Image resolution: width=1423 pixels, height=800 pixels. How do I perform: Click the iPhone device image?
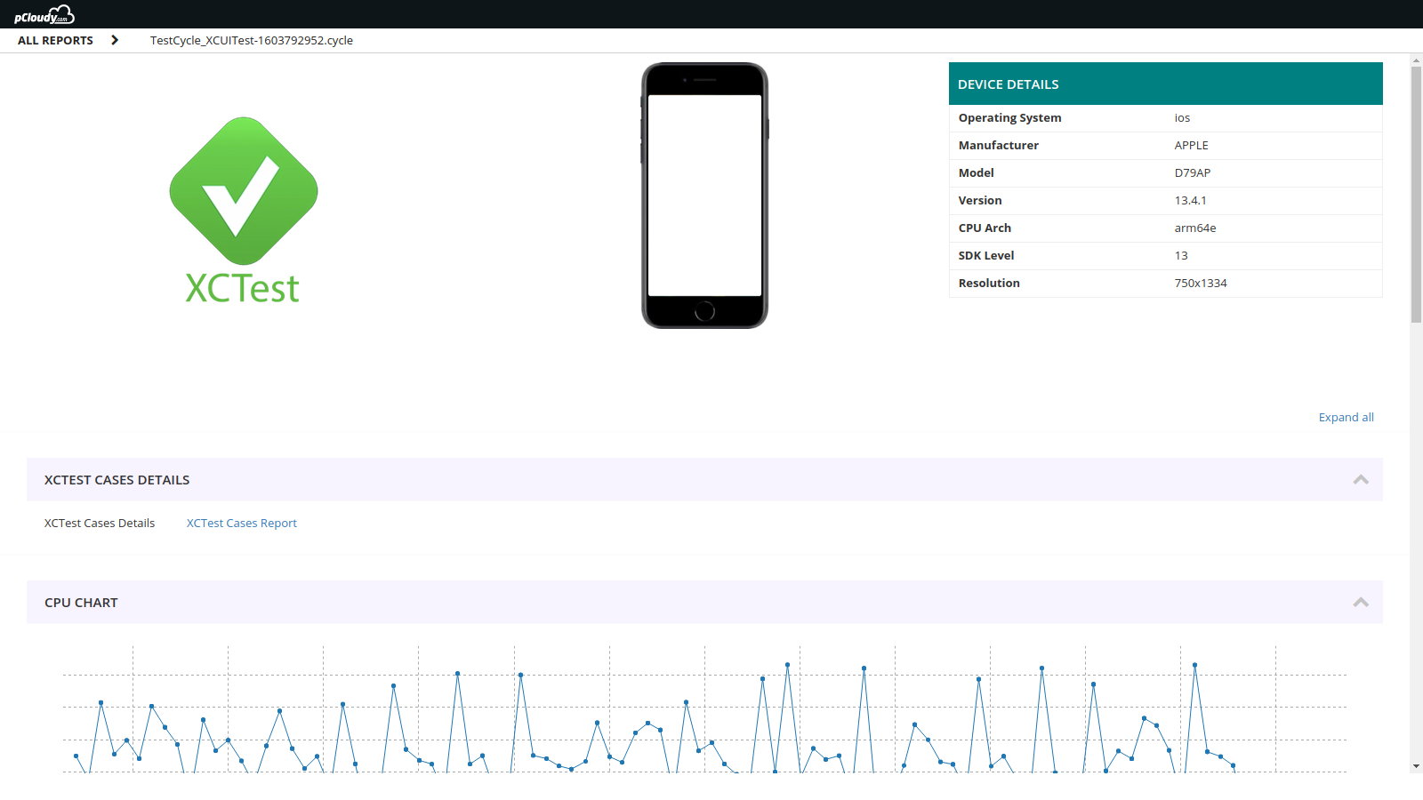point(704,196)
